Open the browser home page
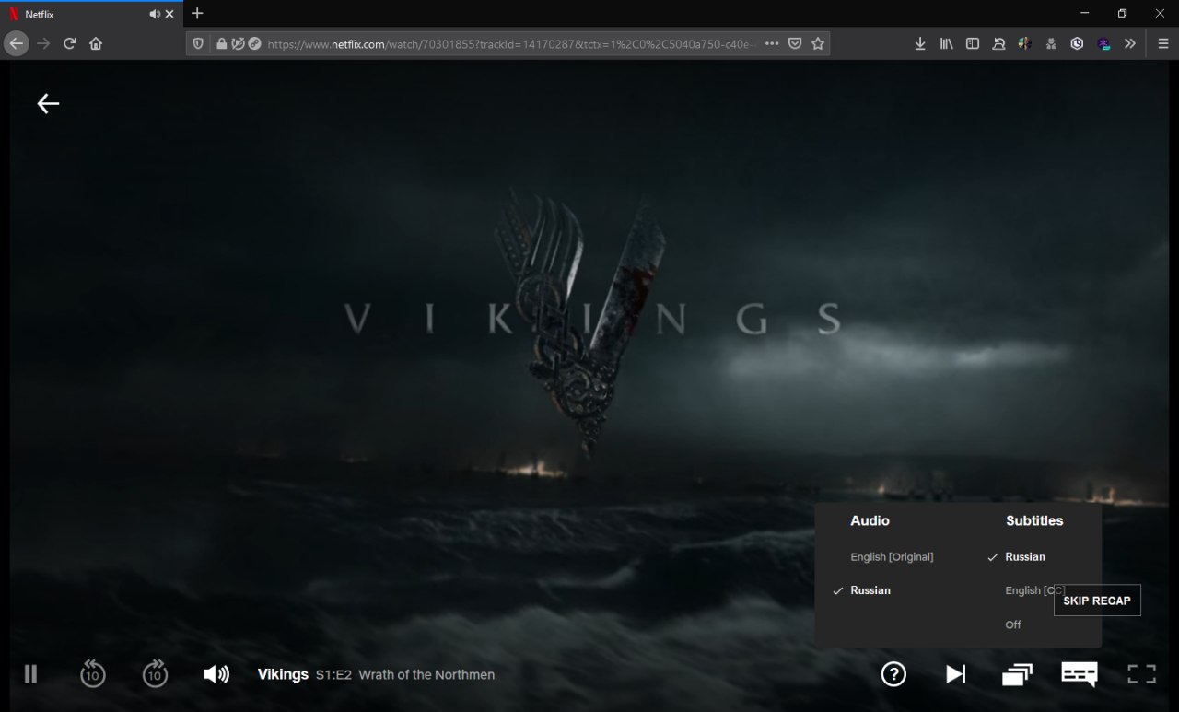Screen dimensions: 1179x712 coord(96,43)
